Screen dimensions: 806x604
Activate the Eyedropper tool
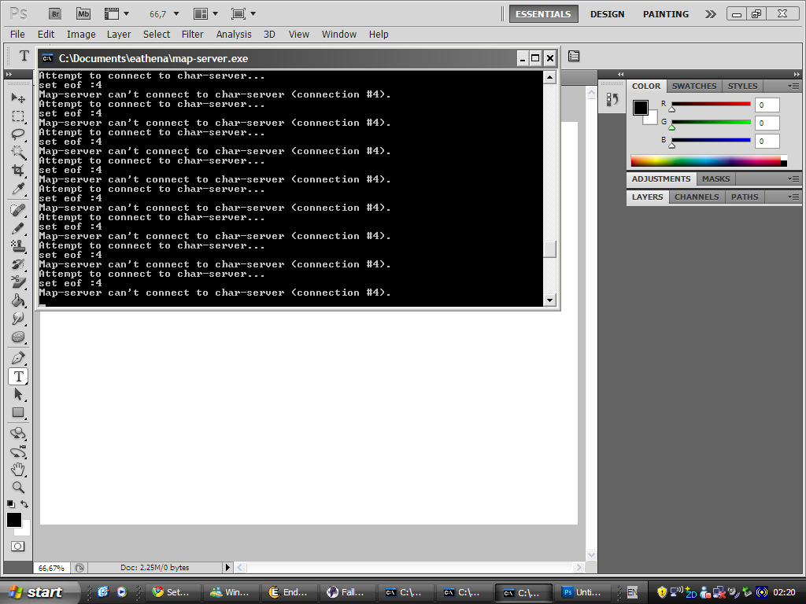click(x=18, y=189)
